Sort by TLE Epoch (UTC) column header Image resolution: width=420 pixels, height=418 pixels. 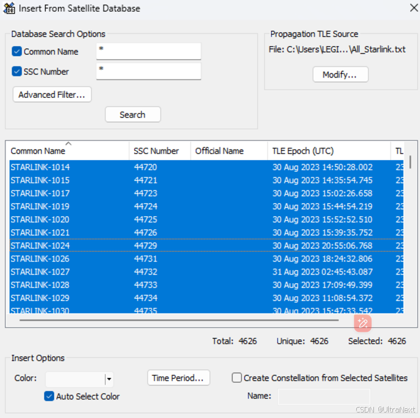click(329, 151)
